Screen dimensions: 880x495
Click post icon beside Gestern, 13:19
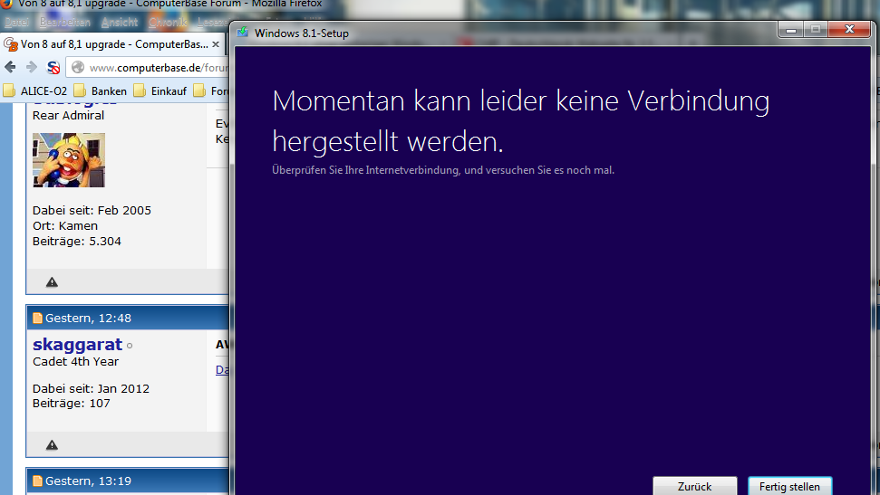[x=37, y=481]
